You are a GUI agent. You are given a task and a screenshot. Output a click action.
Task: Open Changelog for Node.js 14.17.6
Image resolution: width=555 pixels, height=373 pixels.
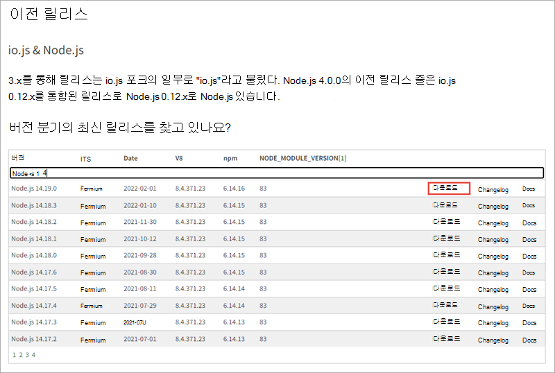tap(493, 273)
